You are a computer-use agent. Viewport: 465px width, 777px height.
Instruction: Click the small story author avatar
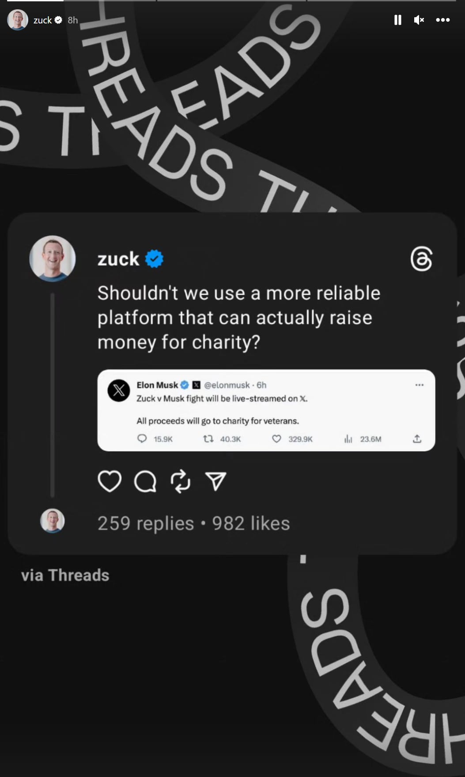pyautogui.click(x=18, y=20)
